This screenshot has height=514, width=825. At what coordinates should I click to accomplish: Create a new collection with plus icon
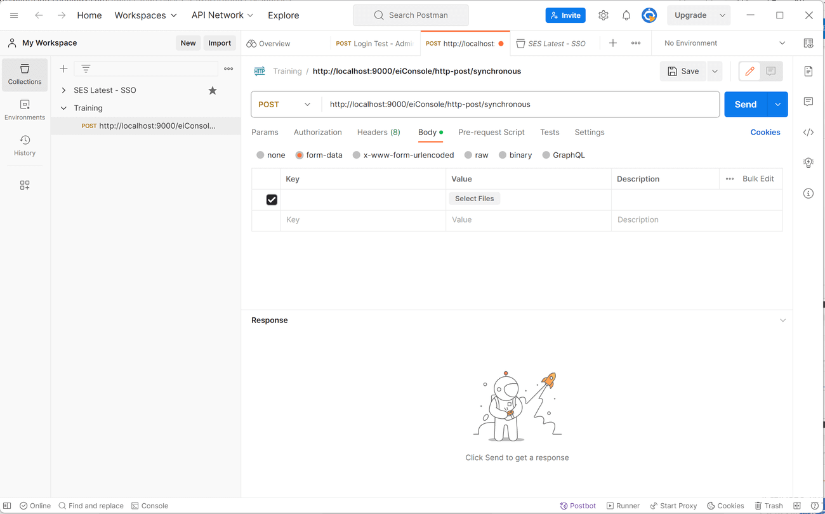pos(63,69)
